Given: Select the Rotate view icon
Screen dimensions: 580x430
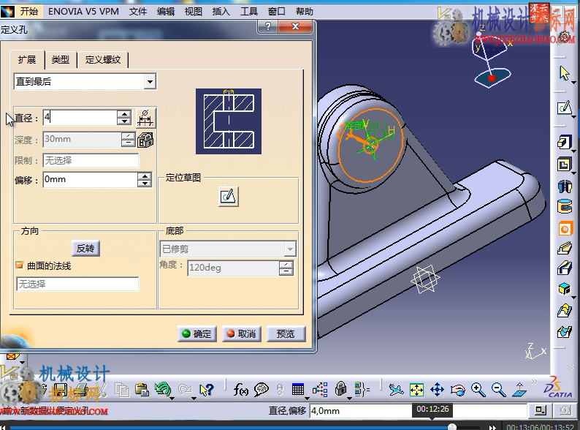Looking at the screenshot, I should coord(457,390).
